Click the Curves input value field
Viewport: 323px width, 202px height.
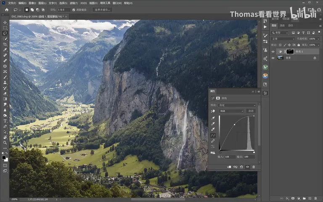tap(230, 157)
